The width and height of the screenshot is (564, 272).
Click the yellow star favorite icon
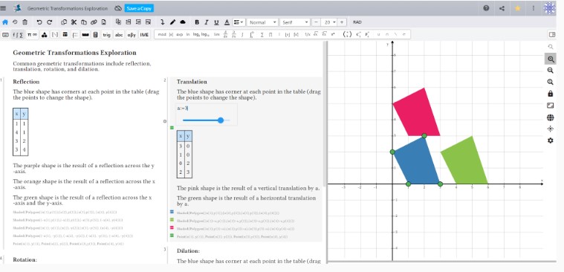click(x=518, y=8)
